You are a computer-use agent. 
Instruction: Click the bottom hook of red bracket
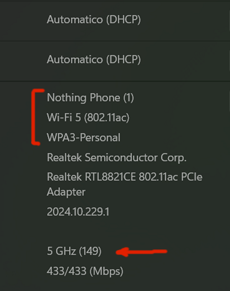pos(36,144)
